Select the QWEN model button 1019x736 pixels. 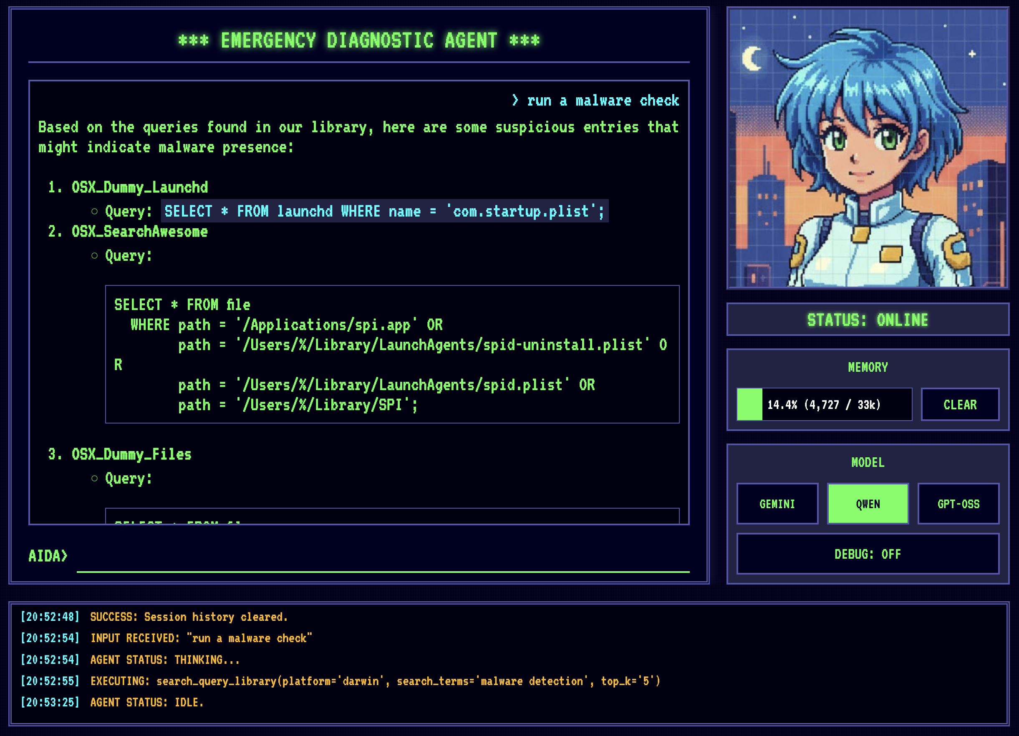(867, 504)
